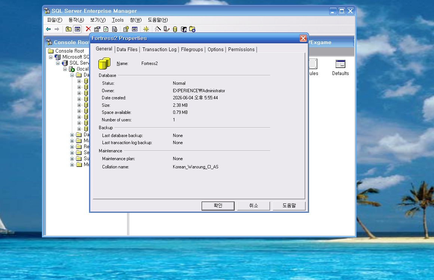Click the large yellow database icon beside Name
Image resolution: width=434 pixels, height=280 pixels.
point(104,63)
